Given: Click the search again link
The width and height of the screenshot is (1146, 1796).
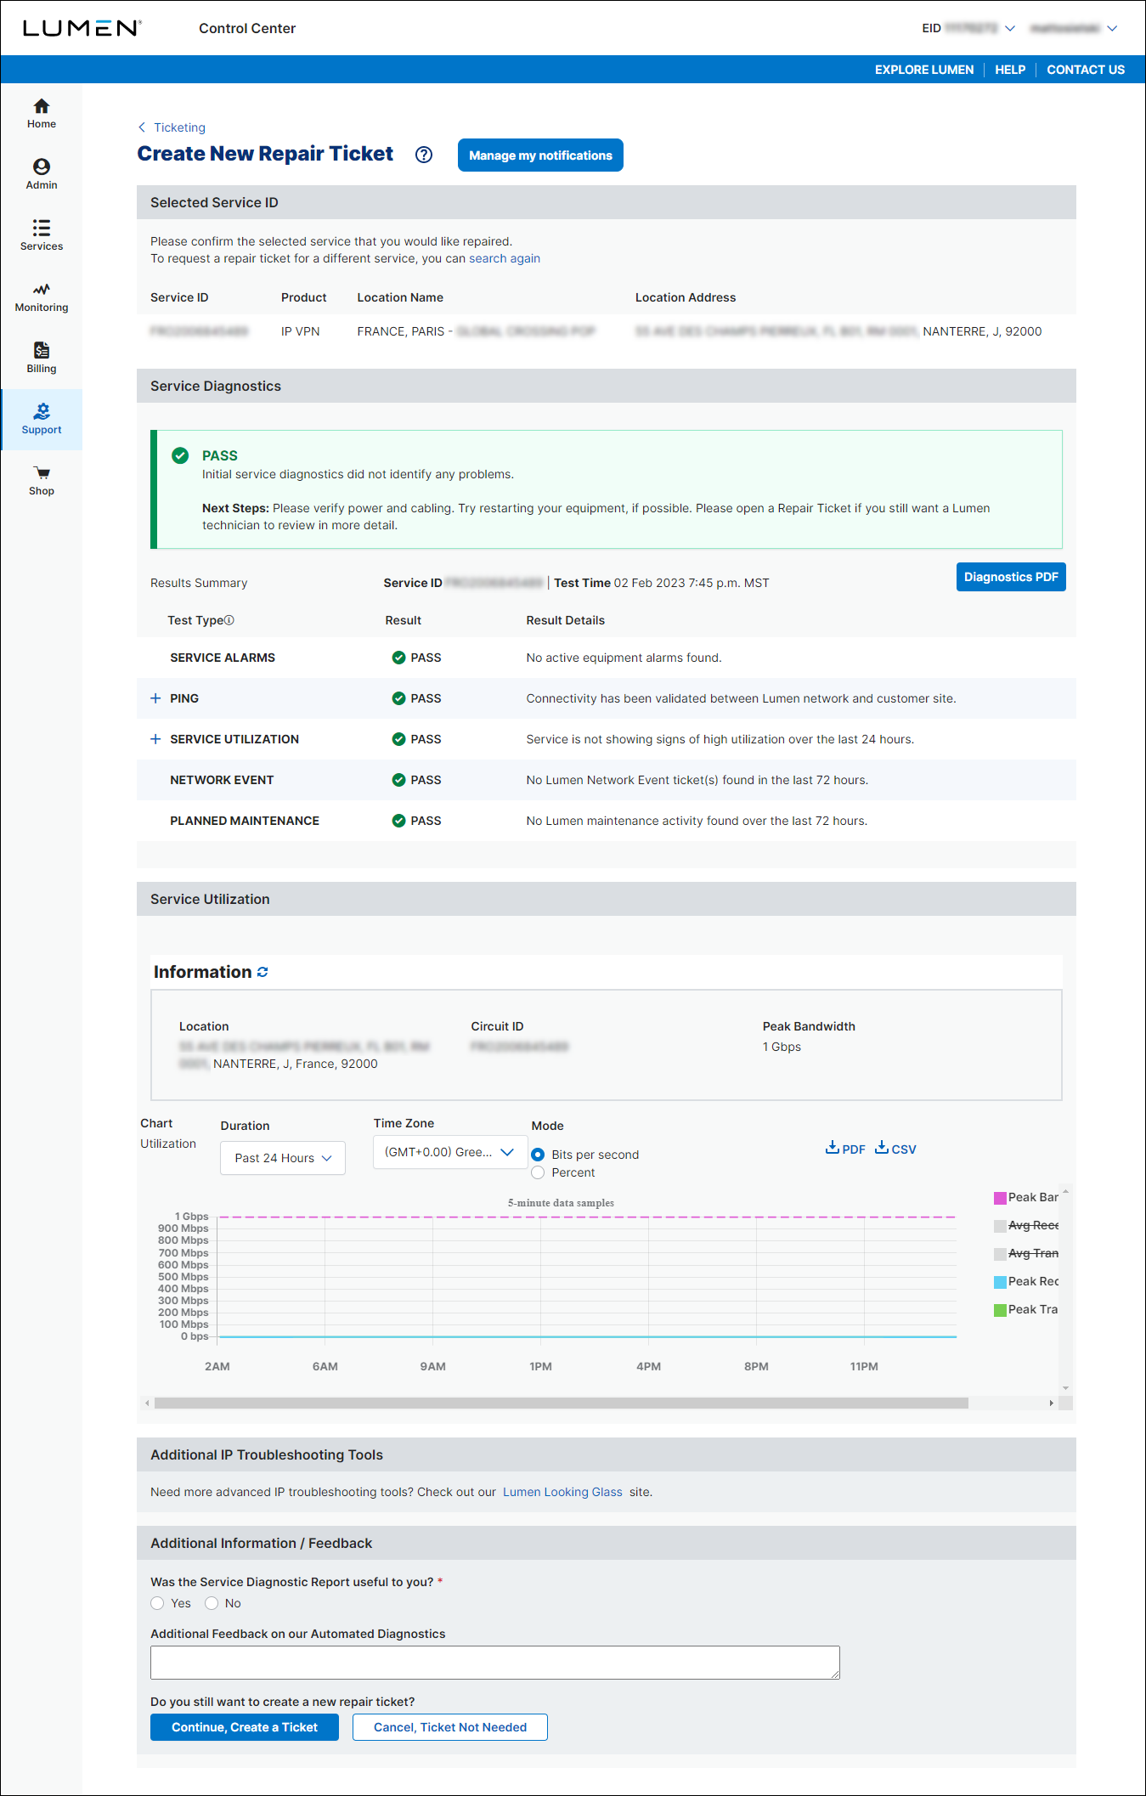Looking at the screenshot, I should (x=505, y=258).
